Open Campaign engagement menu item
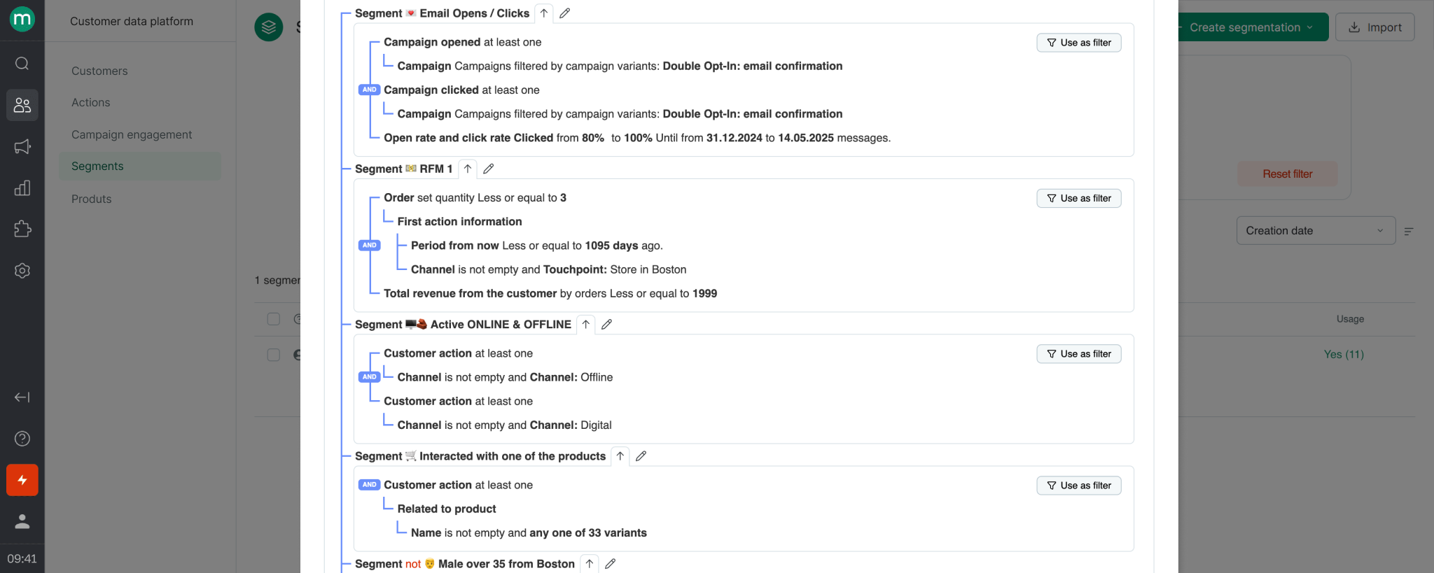 pyautogui.click(x=132, y=134)
